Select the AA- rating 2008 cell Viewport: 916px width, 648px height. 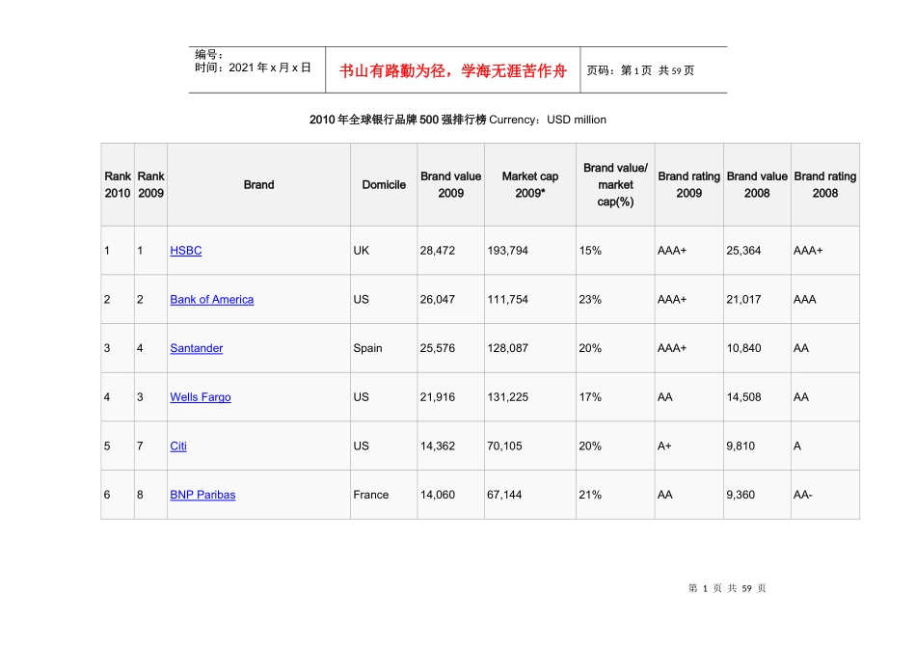pyautogui.click(x=825, y=495)
